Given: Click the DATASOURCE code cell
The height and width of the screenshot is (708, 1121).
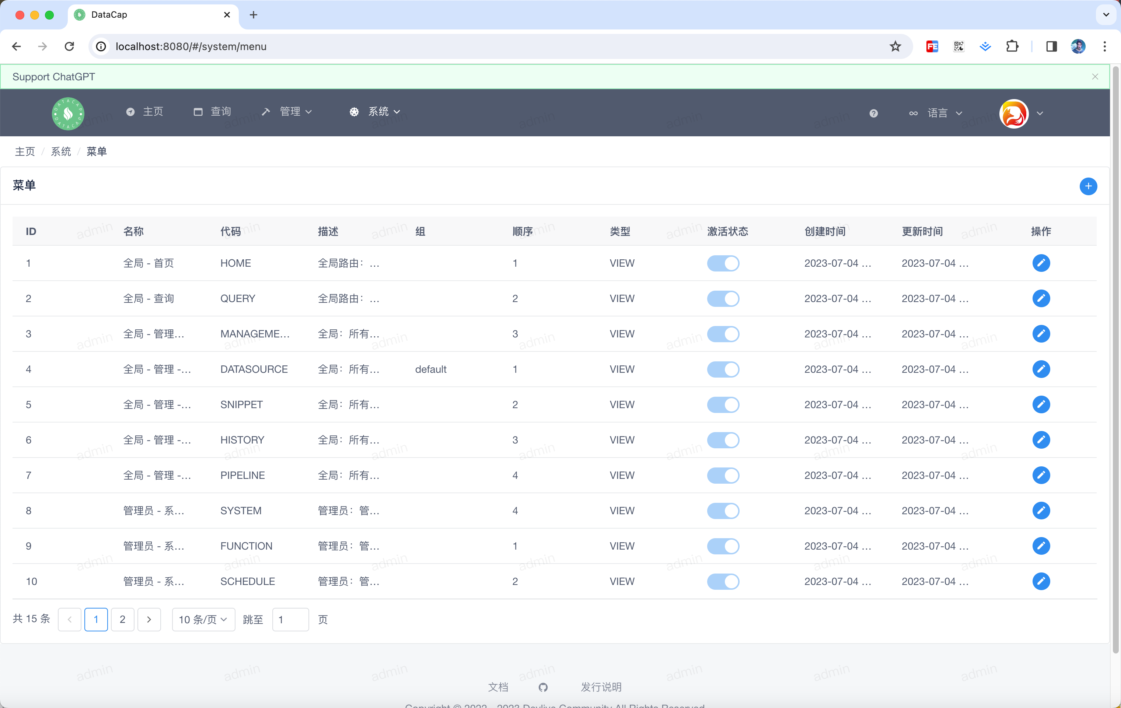Looking at the screenshot, I should click(x=254, y=369).
